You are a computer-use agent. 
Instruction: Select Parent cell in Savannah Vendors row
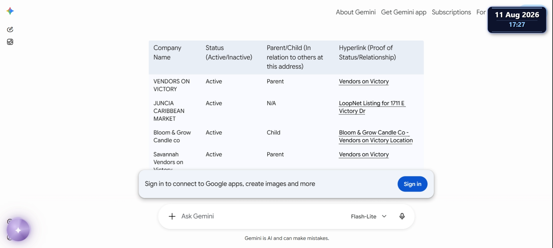(275, 154)
